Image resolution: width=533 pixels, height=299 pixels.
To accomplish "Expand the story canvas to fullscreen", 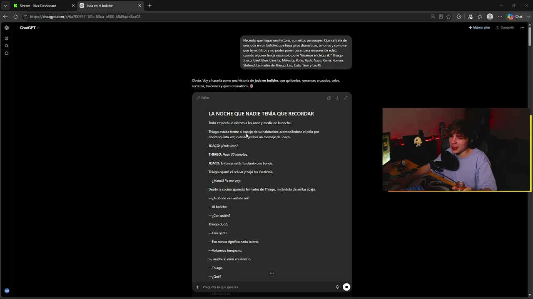I will [346, 98].
